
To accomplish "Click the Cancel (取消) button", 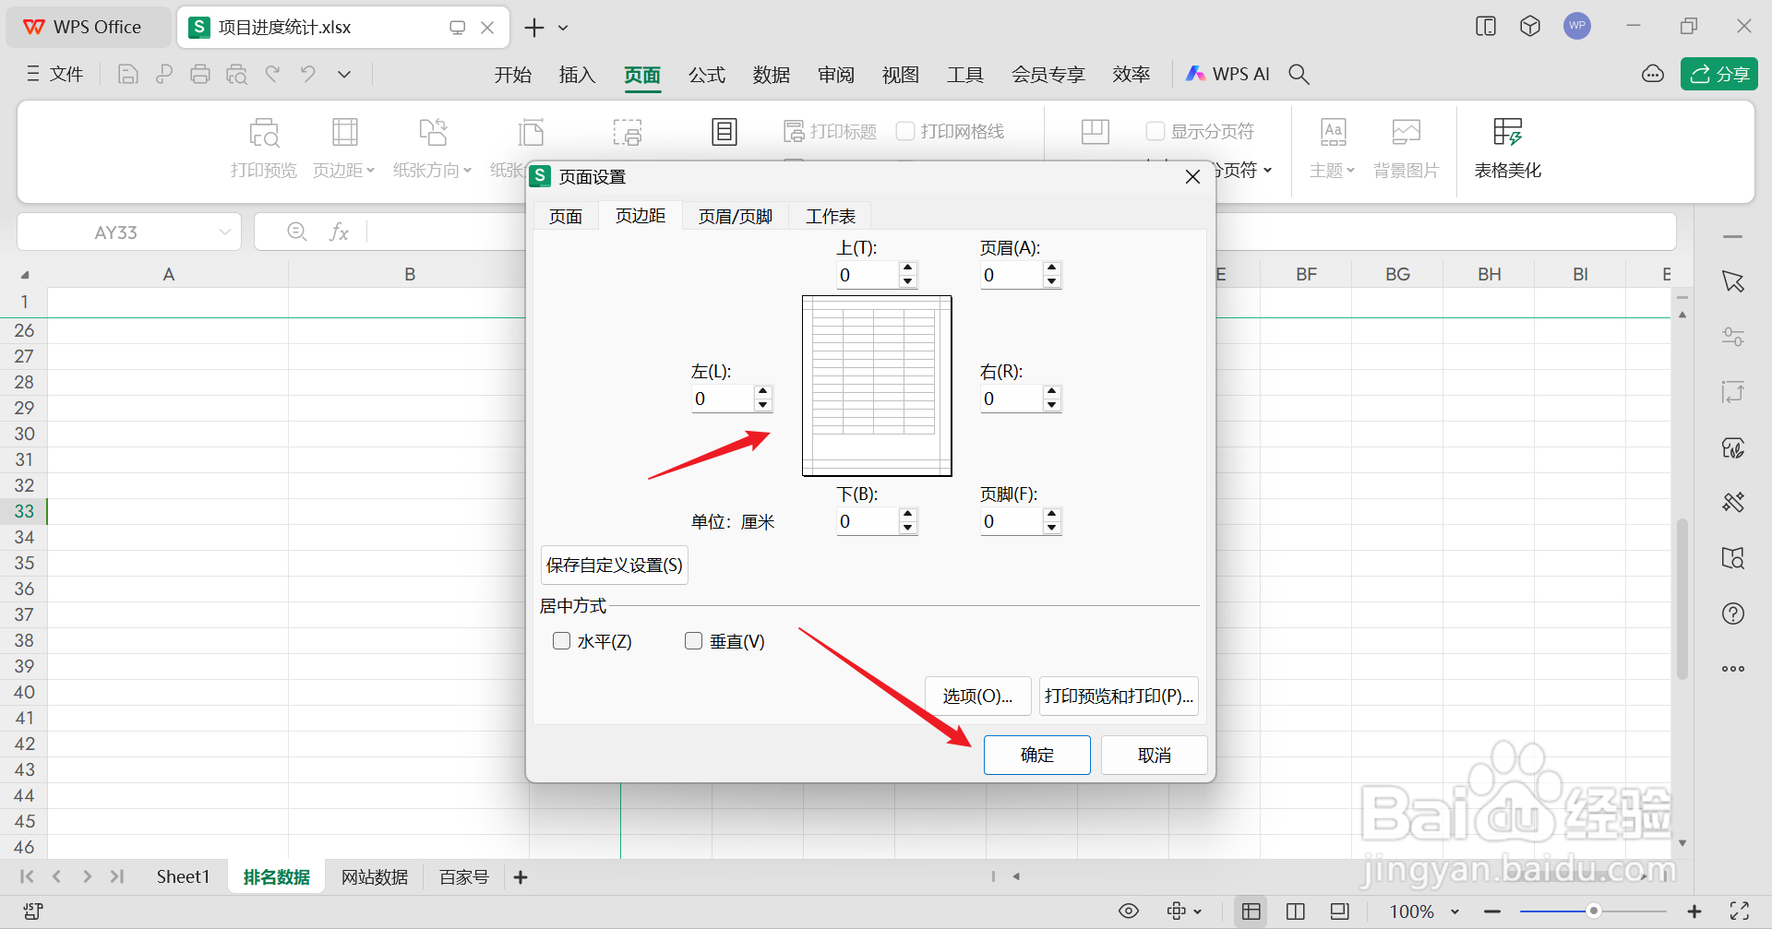I will click(x=1155, y=755).
